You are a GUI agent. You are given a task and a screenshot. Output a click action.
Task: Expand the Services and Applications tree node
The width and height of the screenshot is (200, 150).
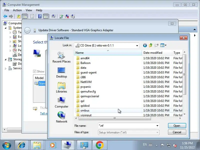pyautogui.click(x=5, y=68)
